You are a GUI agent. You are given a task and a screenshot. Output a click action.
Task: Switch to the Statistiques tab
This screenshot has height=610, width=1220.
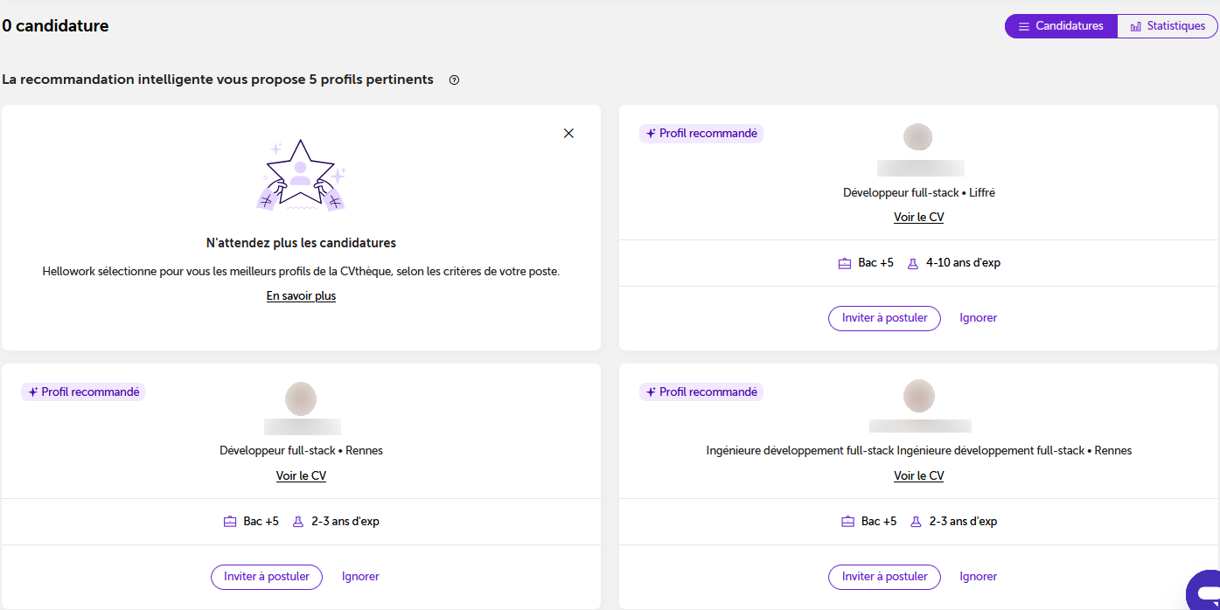1168,26
